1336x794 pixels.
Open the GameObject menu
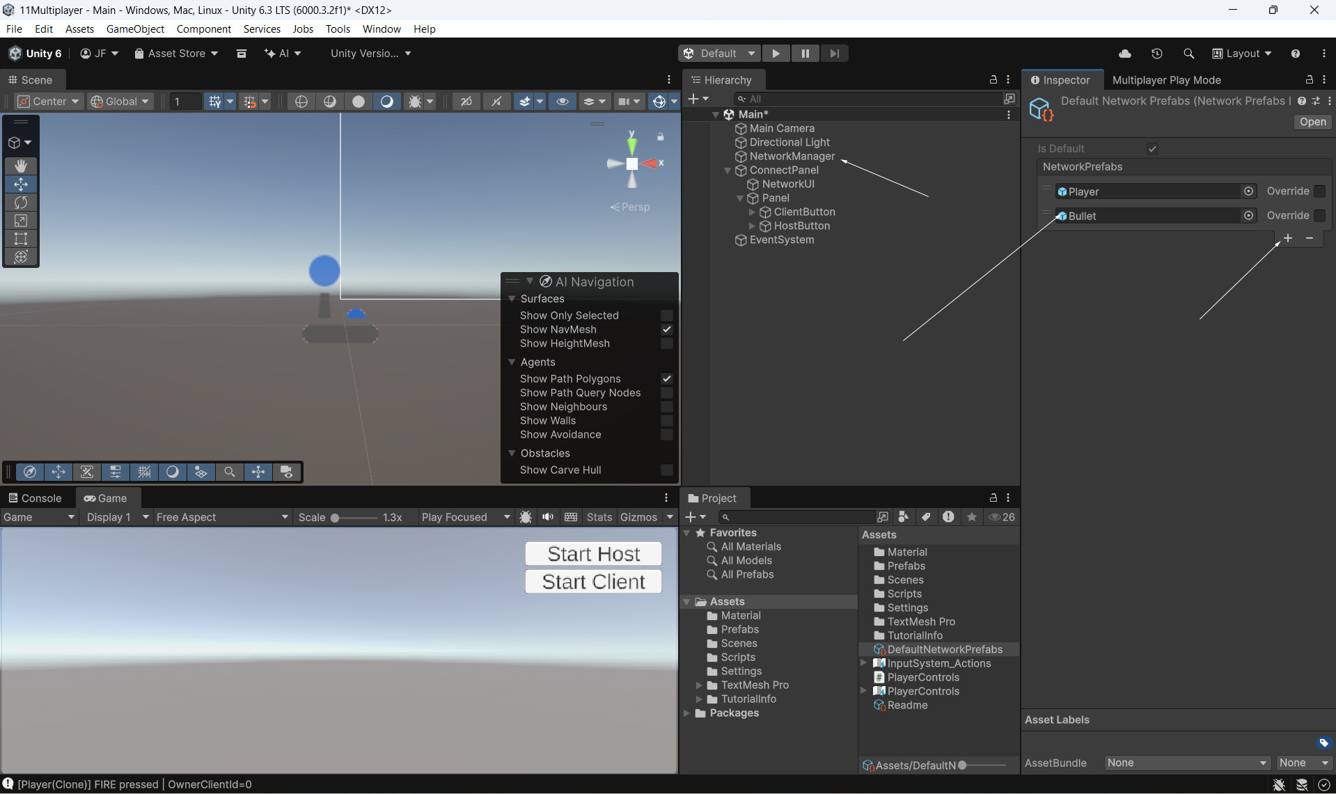point(135,29)
